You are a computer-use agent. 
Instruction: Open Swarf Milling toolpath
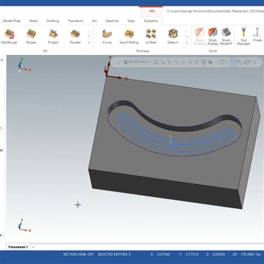pos(129,37)
